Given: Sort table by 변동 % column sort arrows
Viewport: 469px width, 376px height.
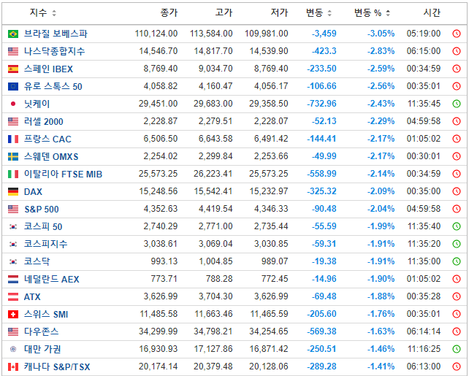Looking at the screenshot, I should (x=388, y=13).
